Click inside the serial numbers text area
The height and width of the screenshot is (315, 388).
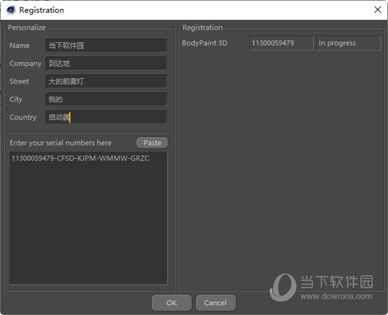(89, 218)
